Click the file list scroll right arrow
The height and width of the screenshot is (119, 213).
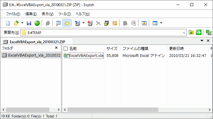pos(210,110)
